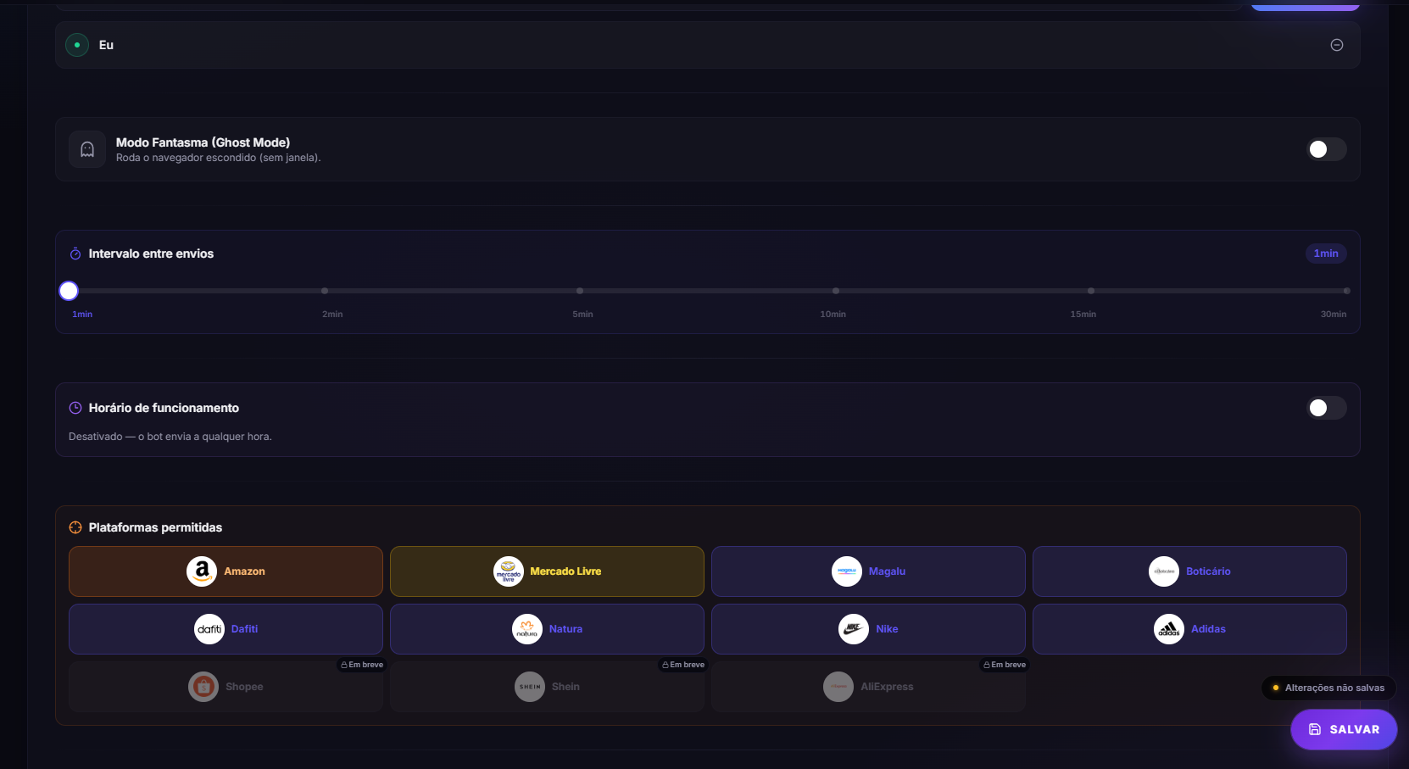Select the Adidas platform card

[1189, 629]
